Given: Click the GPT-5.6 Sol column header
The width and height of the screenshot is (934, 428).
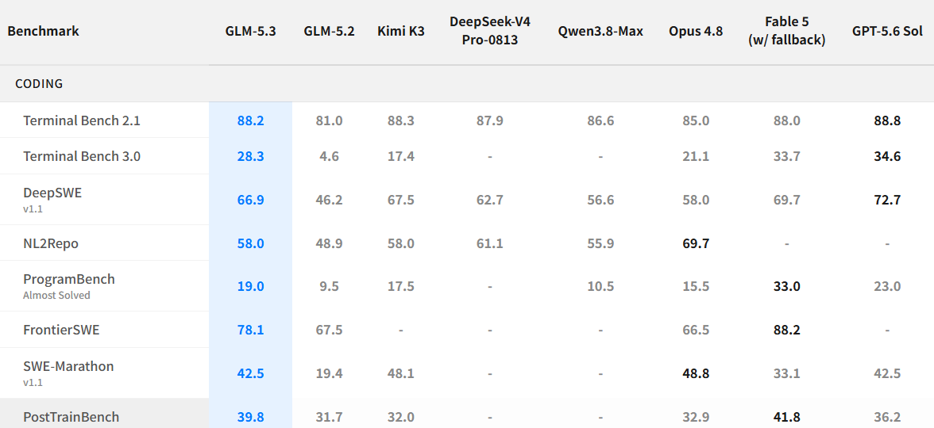Looking at the screenshot, I should click(887, 32).
